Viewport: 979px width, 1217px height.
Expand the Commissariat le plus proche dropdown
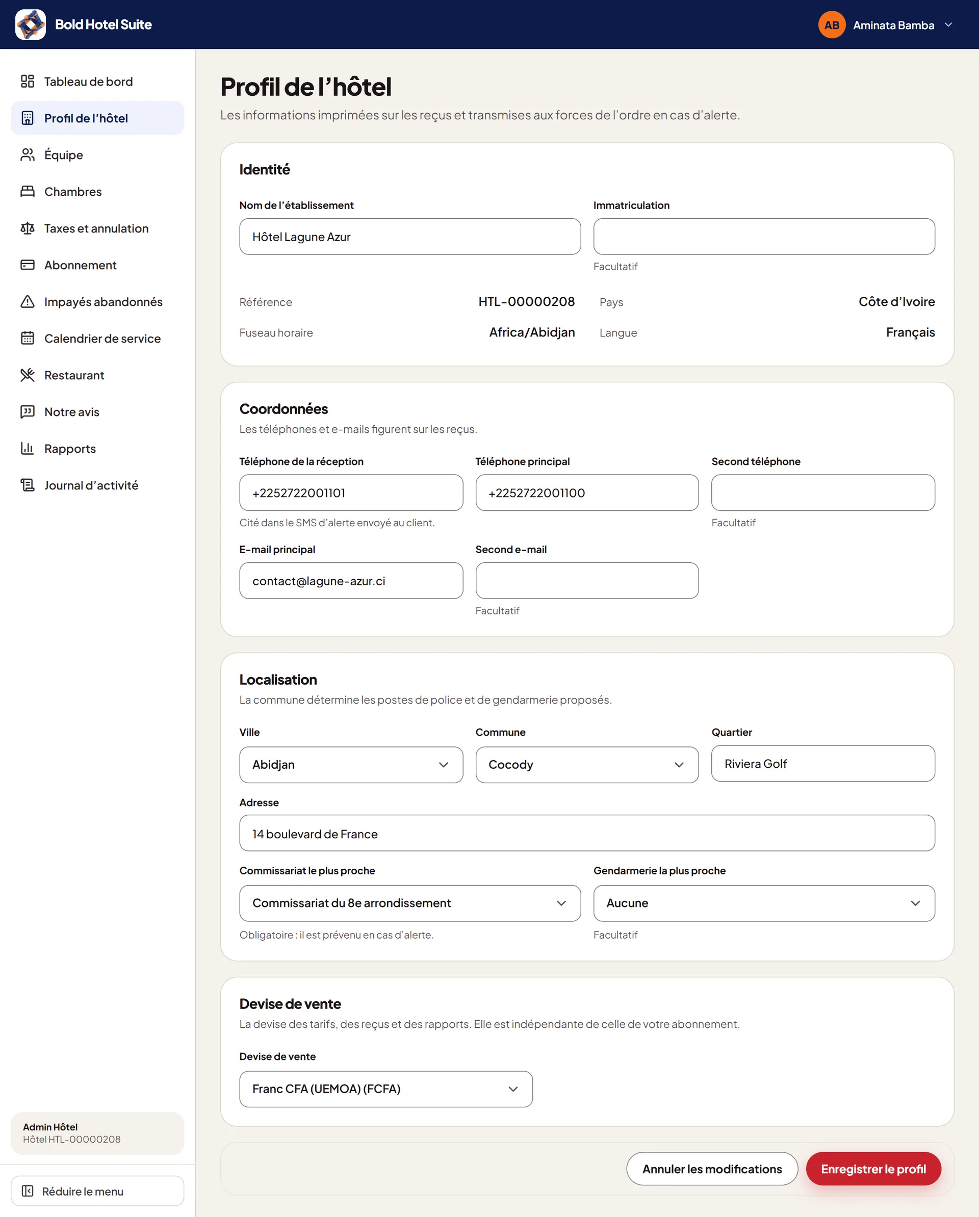click(x=410, y=903)
